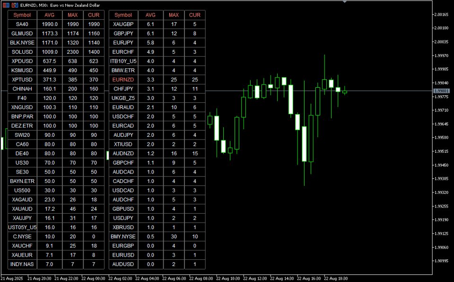Screen dimensions: 454x282
Task: Click the CUR column header in right table
Action: [x=195, y=15]
